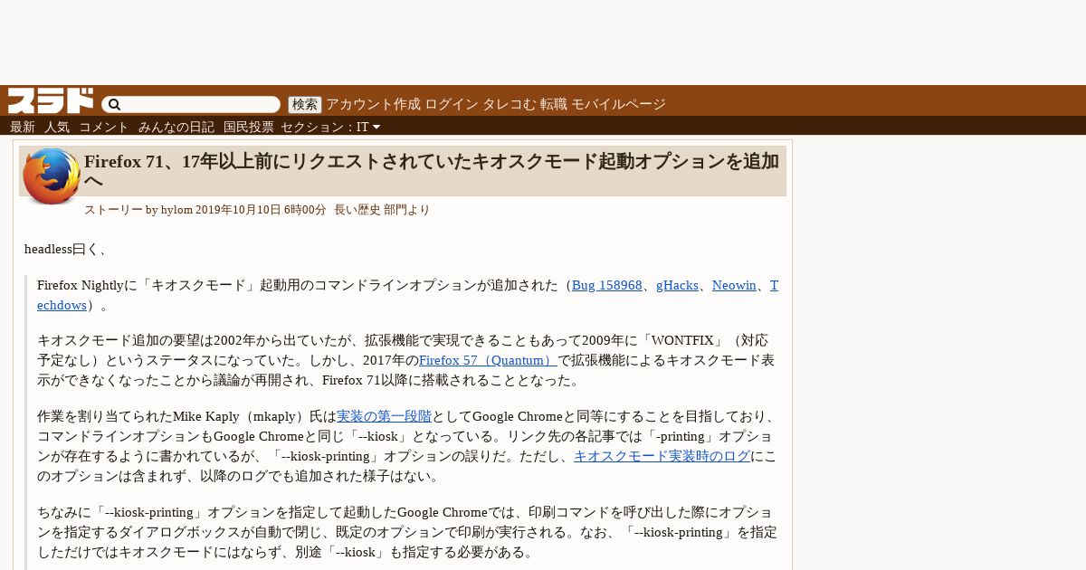
Task: Open the Bug 158968 link
Action: pos(606,285)
